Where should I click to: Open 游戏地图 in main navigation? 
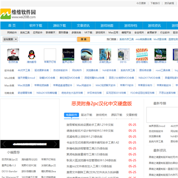point(107,26)
